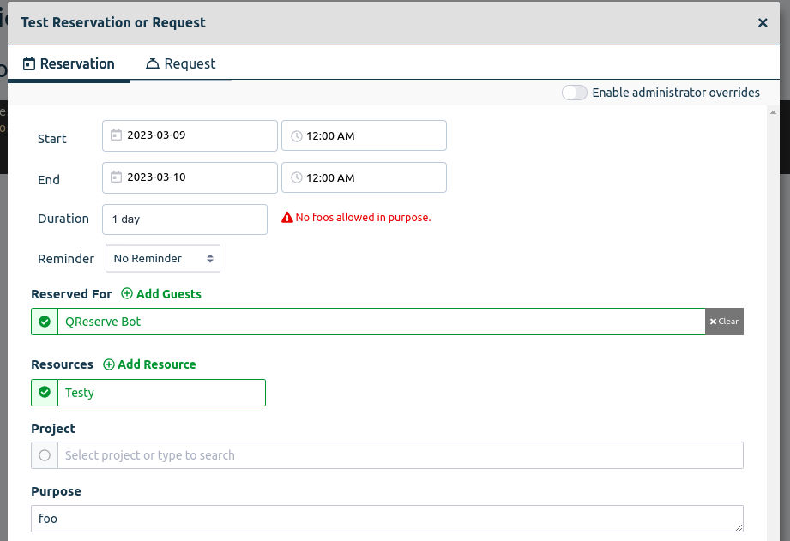Screen dimensions: 790x541
Task: Click the Purpose text area containing foo
Action: point(387,519)
